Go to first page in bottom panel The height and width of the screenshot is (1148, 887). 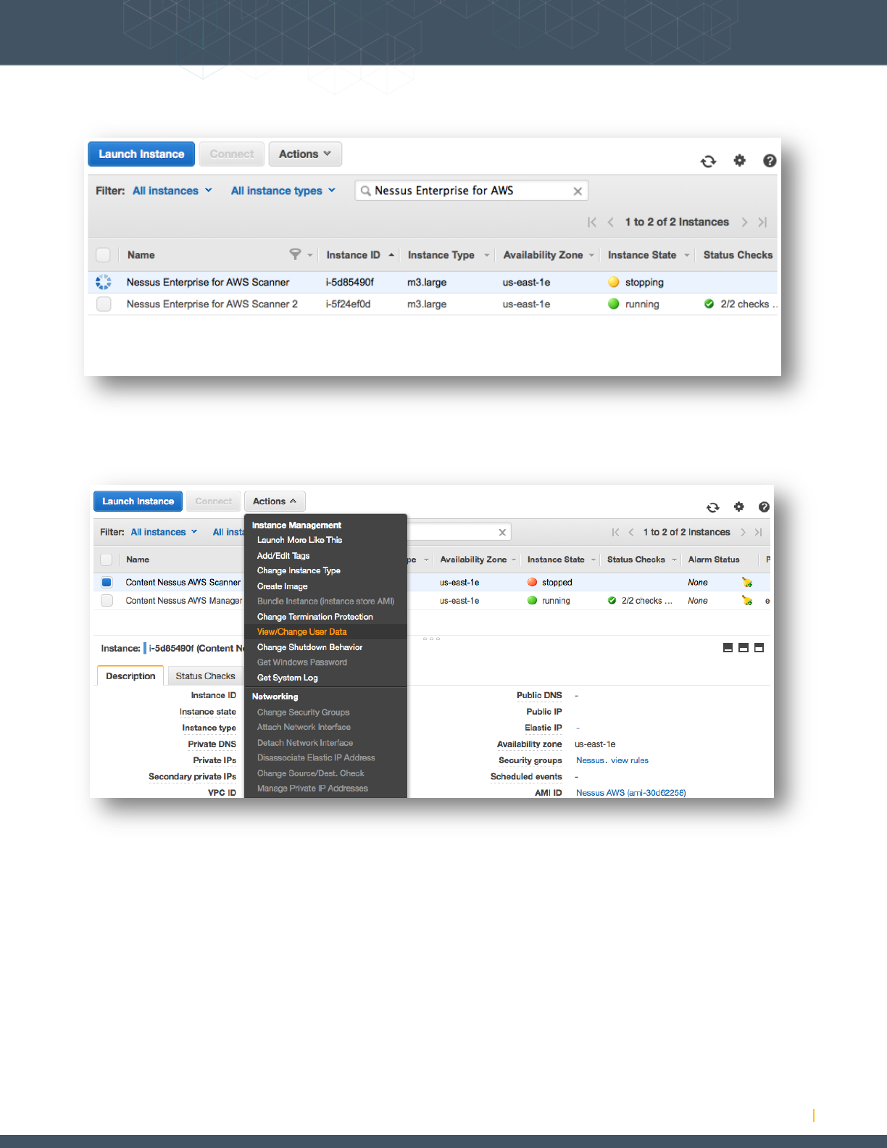point(615,532)
